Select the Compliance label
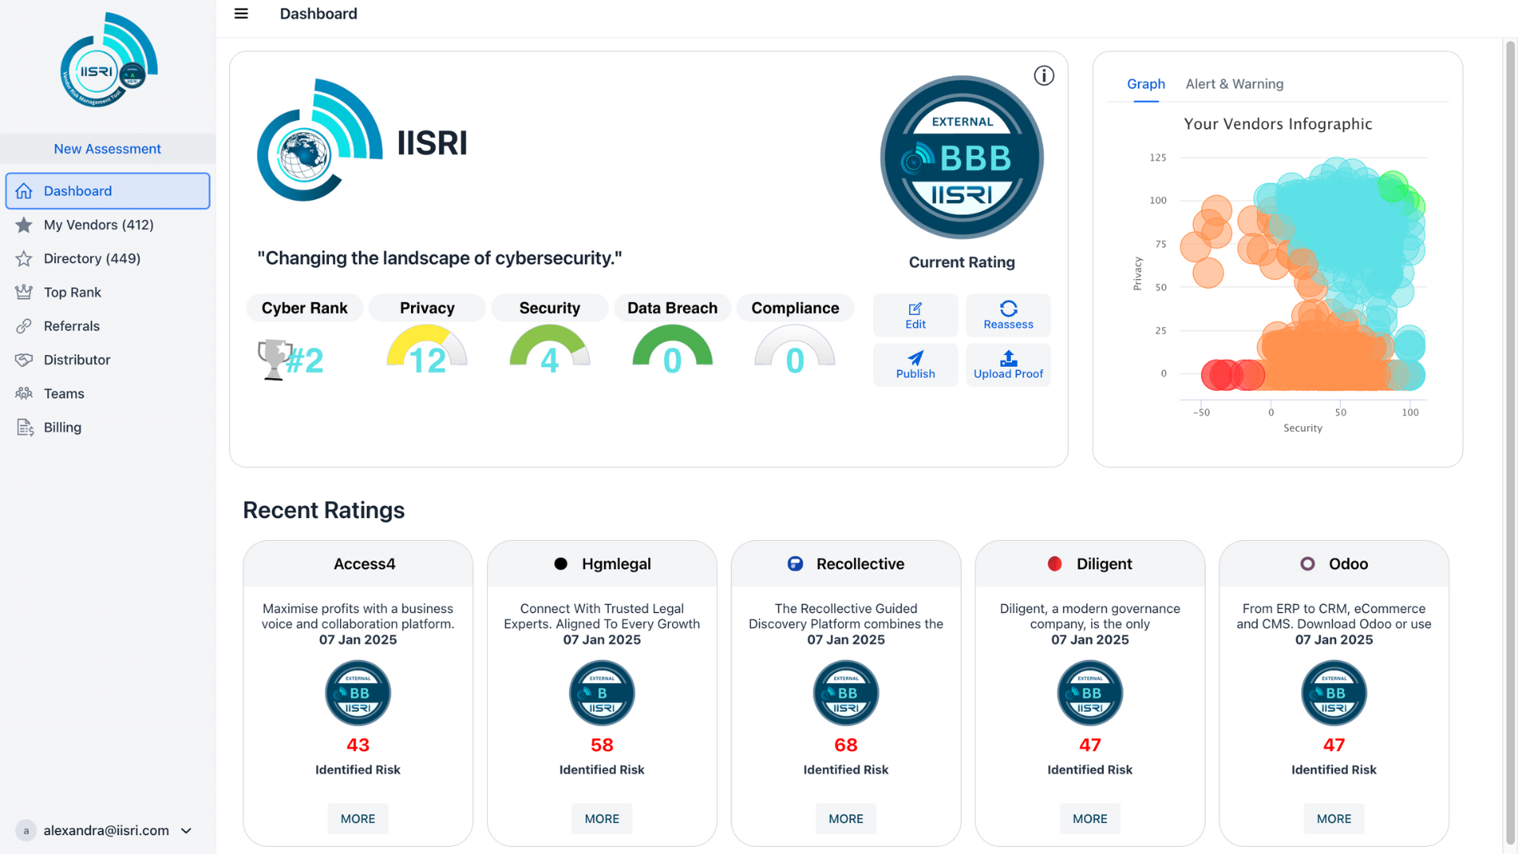Screen dimensions: 1518x854 pos(795,308)
